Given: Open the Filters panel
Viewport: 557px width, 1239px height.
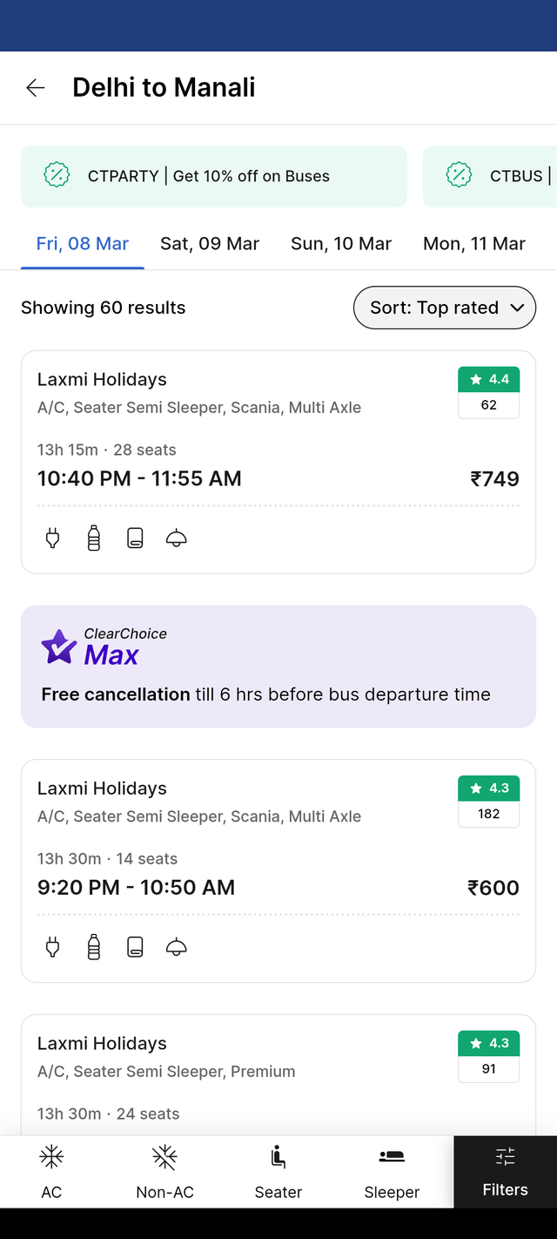Looking at the screenshot, I should pyautogui.click(x=506, y=1172).
